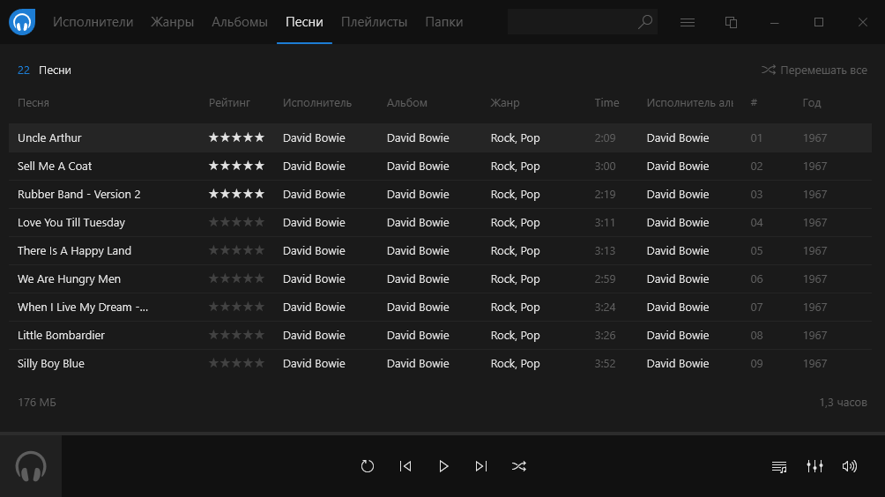
Task: Click the 3:52 duration cell
Action: click(x=605, y=363)
